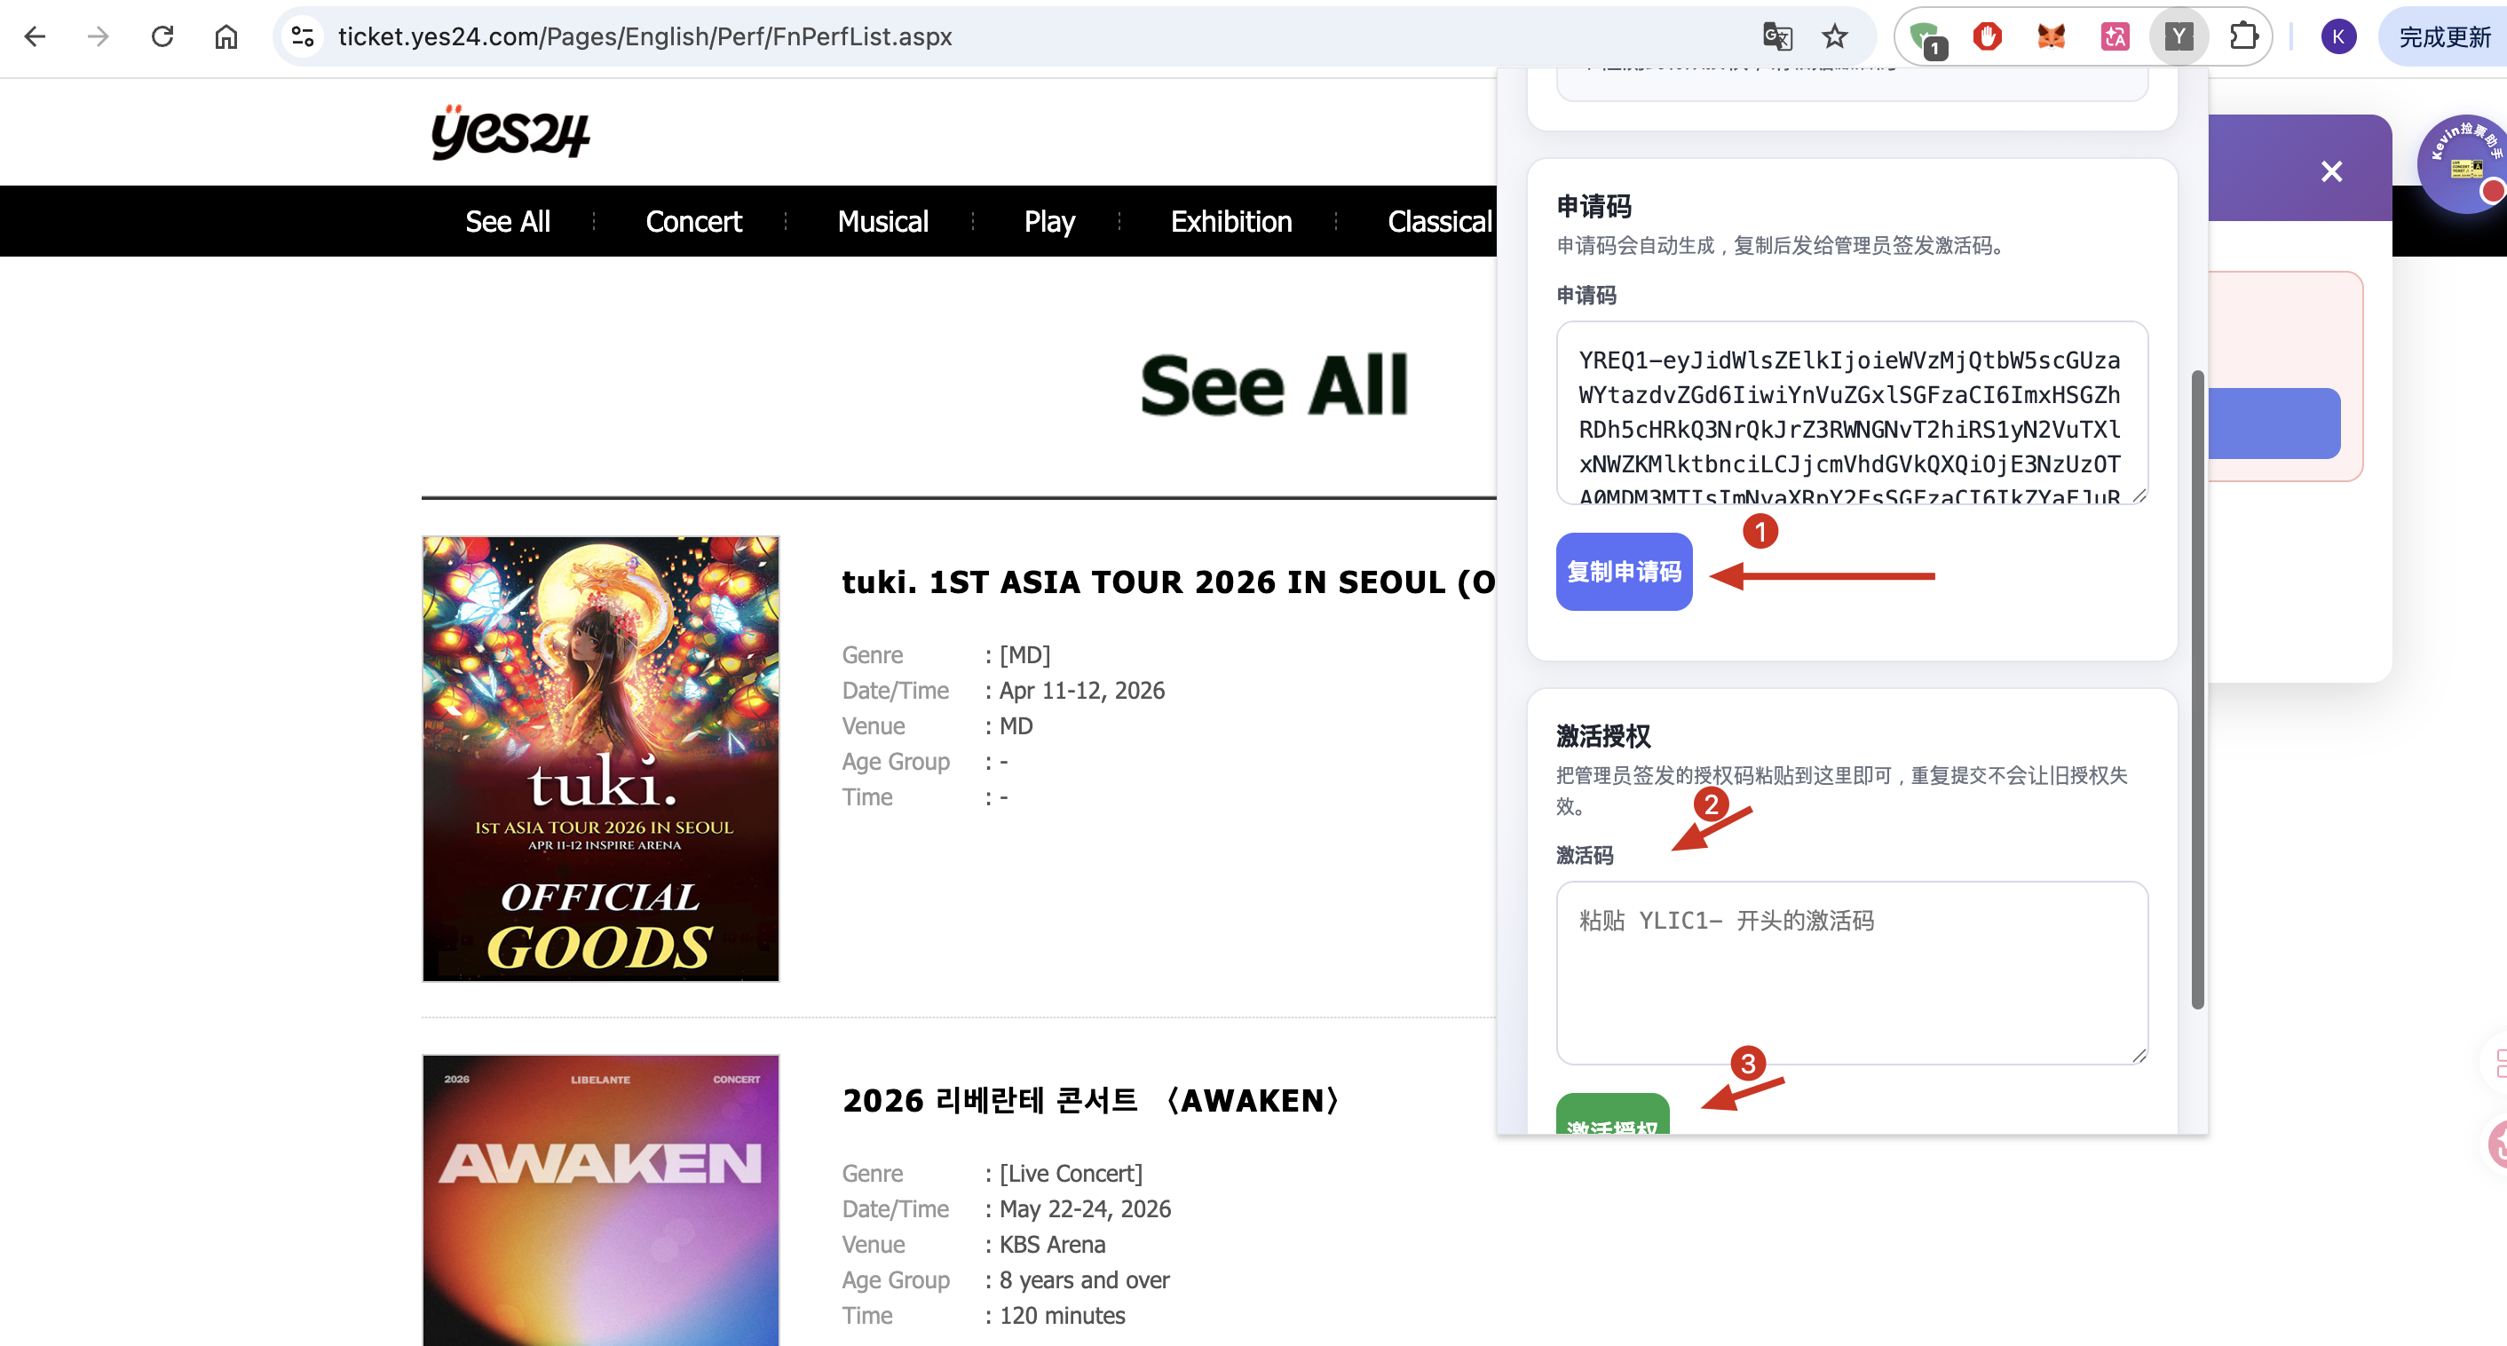Focus the 激活码 activation code field

coord(1851,972)
